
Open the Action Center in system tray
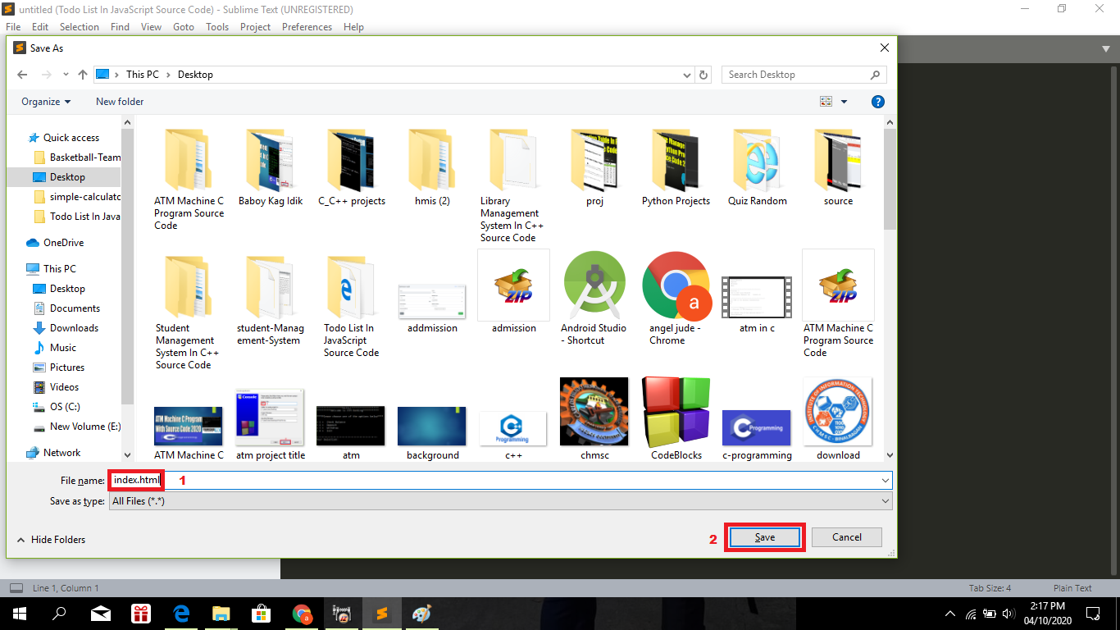pos(1093,614)
